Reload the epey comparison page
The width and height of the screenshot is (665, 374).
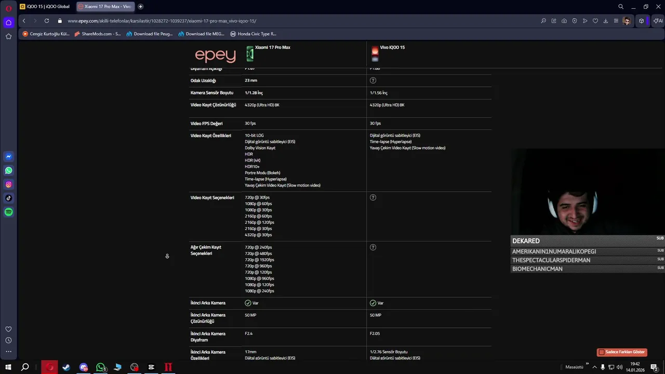[47, 21]
